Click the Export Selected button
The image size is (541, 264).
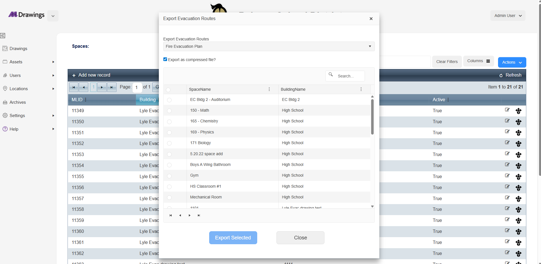click(233, 238)
